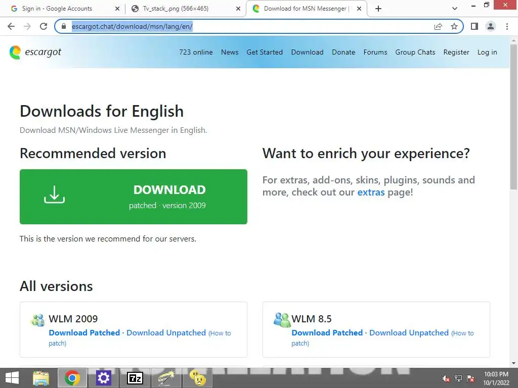The width and height of the screenshot is (518, 388).
Task: Open Chrome's three-dot menu
Action: 507,26
